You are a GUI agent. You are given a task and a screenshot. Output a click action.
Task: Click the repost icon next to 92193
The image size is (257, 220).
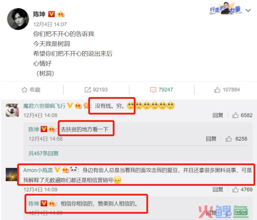pyautogui.click(x=88, y=90)
